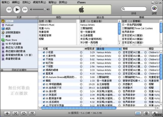
Task: Click the next track fast-forward button
Action: (x=25, y=10)
